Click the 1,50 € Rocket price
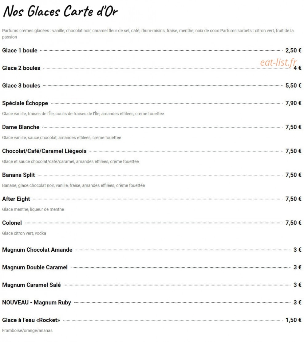The height and width of the screenshot is (342, 304). pyautogui.click(x=293, y=320)
